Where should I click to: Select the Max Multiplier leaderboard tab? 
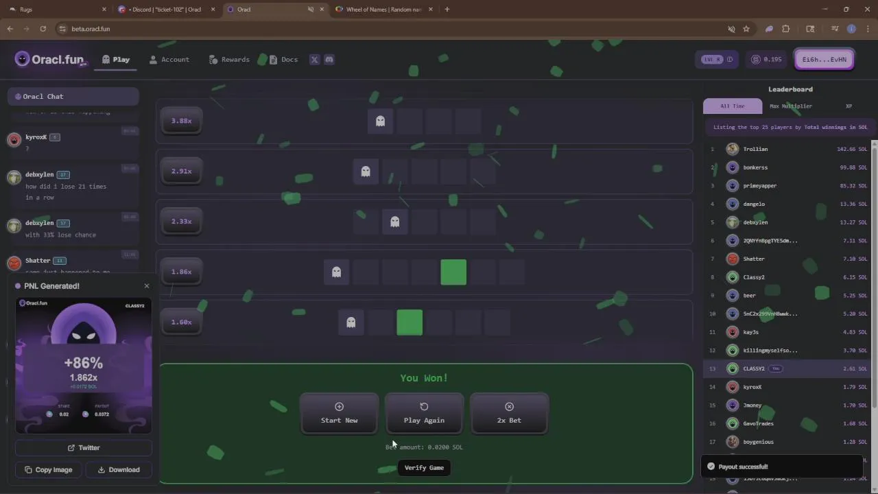[791, 106]
